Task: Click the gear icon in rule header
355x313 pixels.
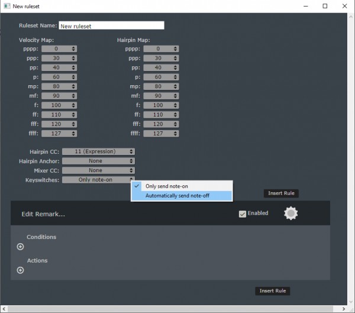Action: (290, 214)
